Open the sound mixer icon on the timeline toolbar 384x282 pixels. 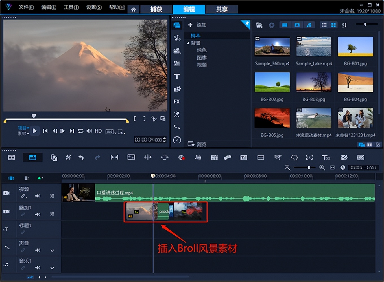click(198, 157)
